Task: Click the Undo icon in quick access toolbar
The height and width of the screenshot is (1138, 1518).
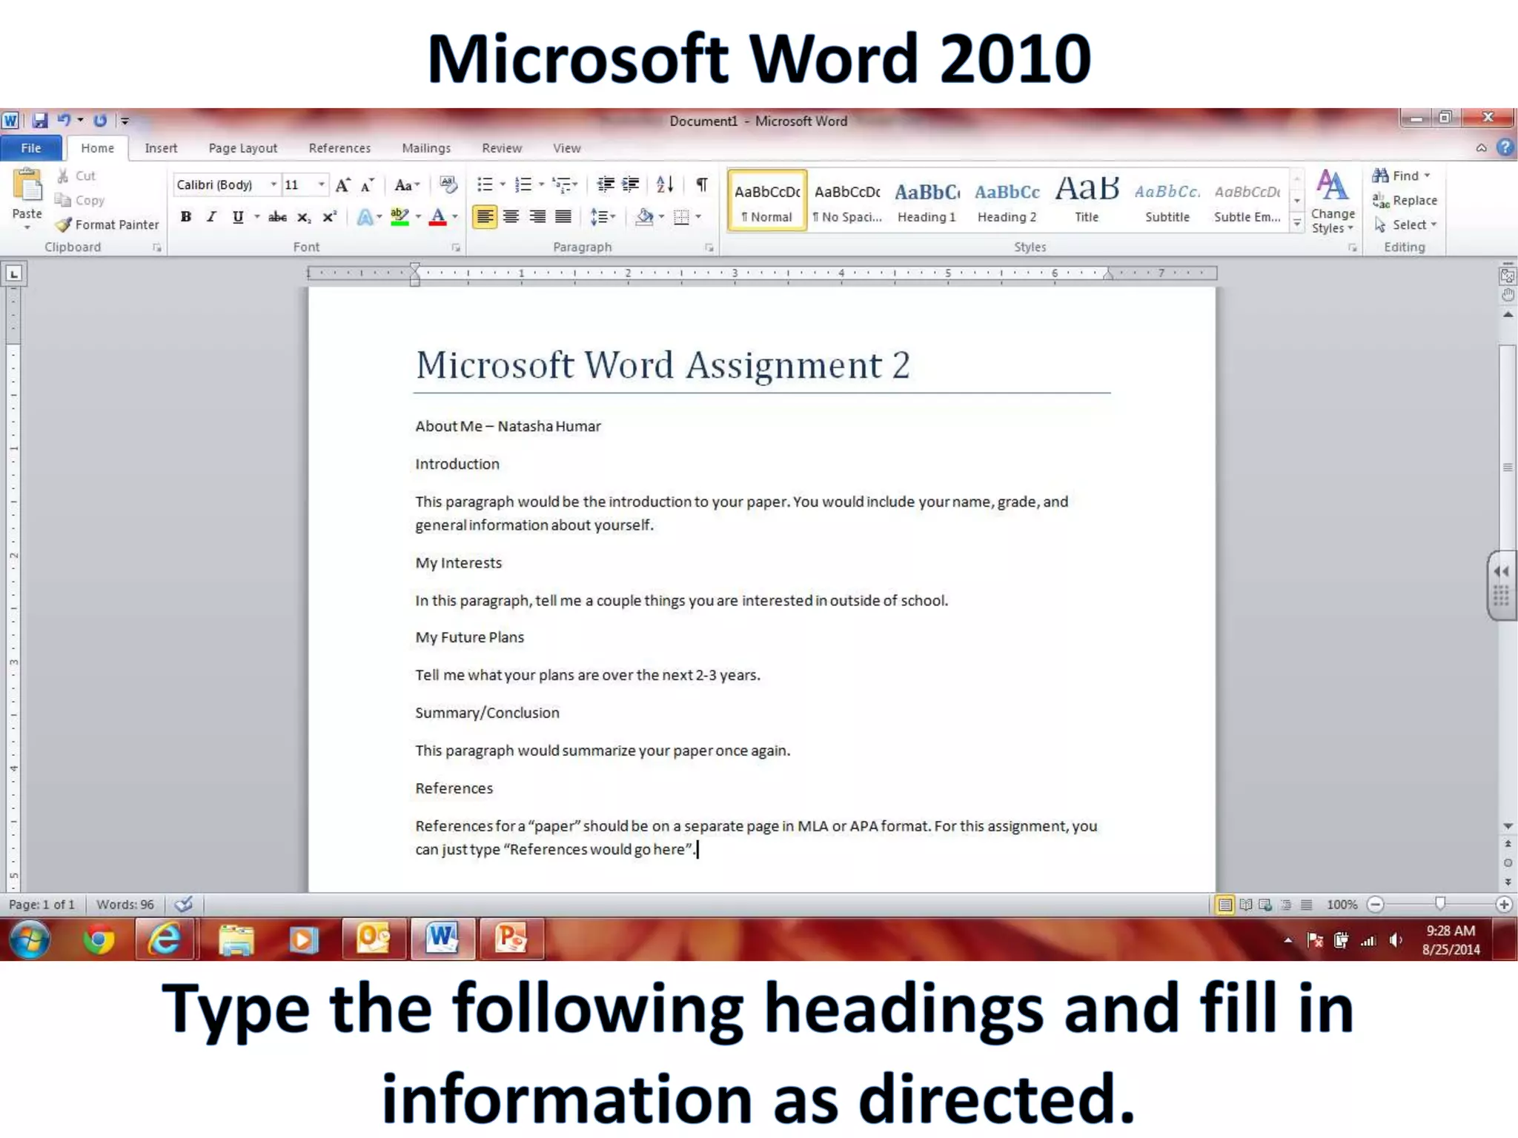Action: (x=64, y=120)
